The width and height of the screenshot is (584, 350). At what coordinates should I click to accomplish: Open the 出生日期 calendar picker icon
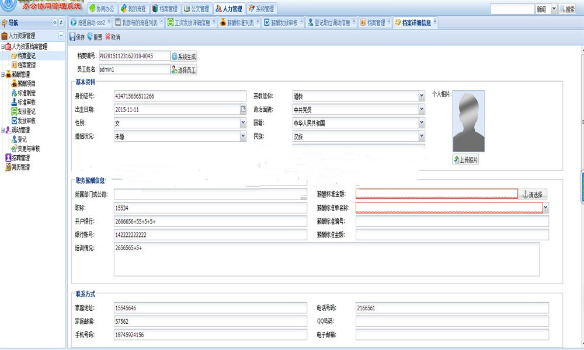(x=244, y=109)
